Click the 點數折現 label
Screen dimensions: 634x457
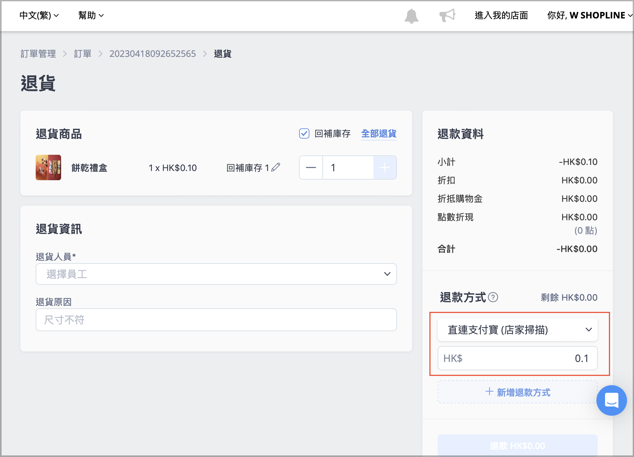pyautogui.click(x=455, y=217)
